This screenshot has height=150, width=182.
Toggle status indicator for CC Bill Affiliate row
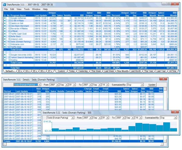tap(5, 21)
